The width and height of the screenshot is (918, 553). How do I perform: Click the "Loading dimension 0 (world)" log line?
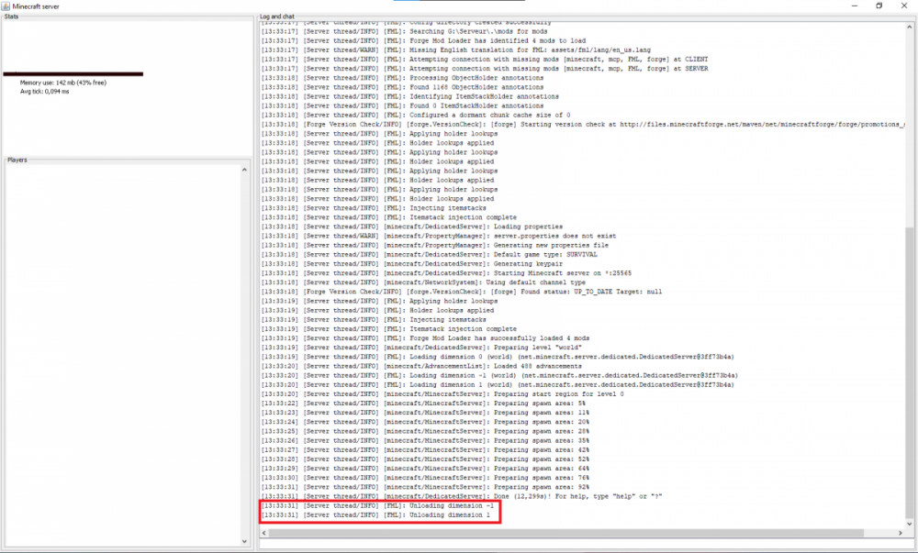(498, 357)
